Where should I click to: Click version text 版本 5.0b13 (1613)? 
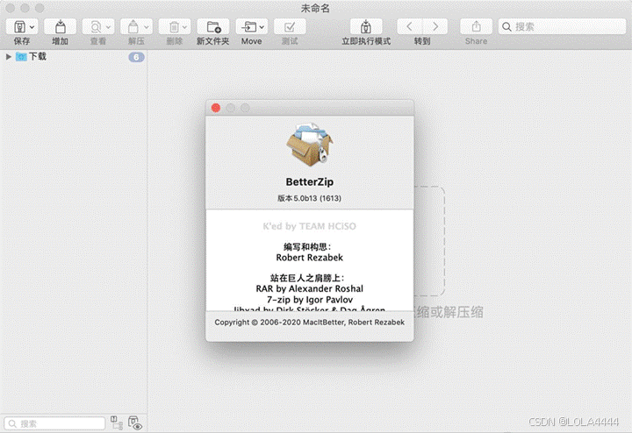310,198
